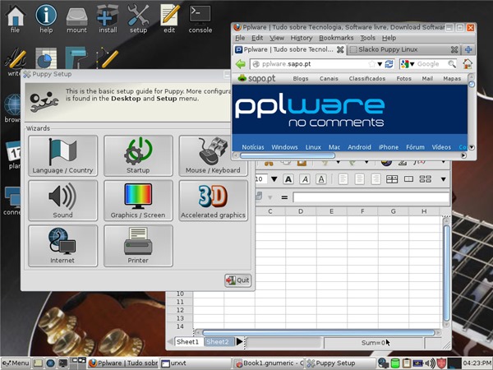Open the help desktop icon
The width and height of the screenshot is (493, 370).
tap(46, 18)
